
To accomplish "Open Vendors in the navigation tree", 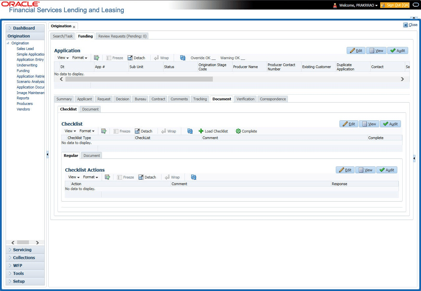I will [x=23, y=109].
